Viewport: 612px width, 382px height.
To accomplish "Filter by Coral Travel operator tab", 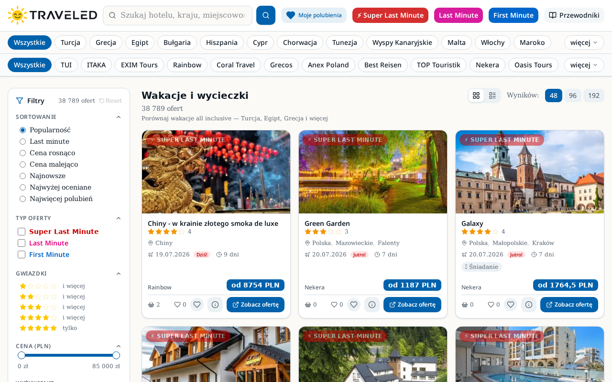I will (x=236, y=65).
